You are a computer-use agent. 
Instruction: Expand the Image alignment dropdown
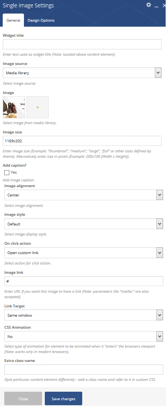click(x=83, y=195)
